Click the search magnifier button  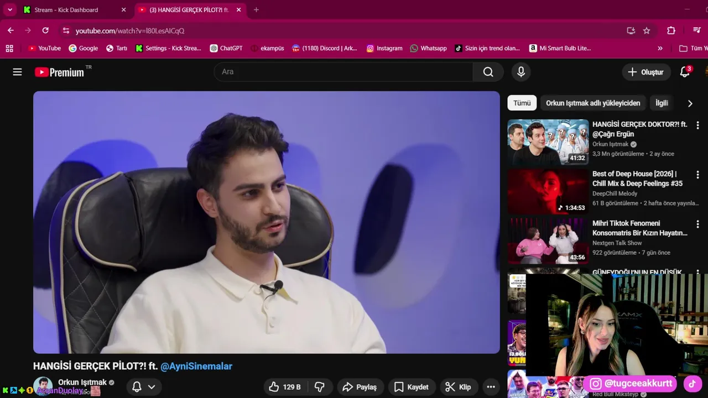coord(488,72)
